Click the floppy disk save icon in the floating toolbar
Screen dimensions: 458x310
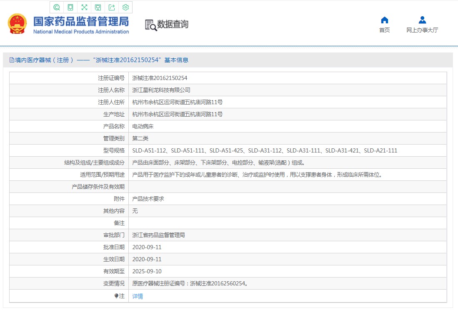coord(98,7)
